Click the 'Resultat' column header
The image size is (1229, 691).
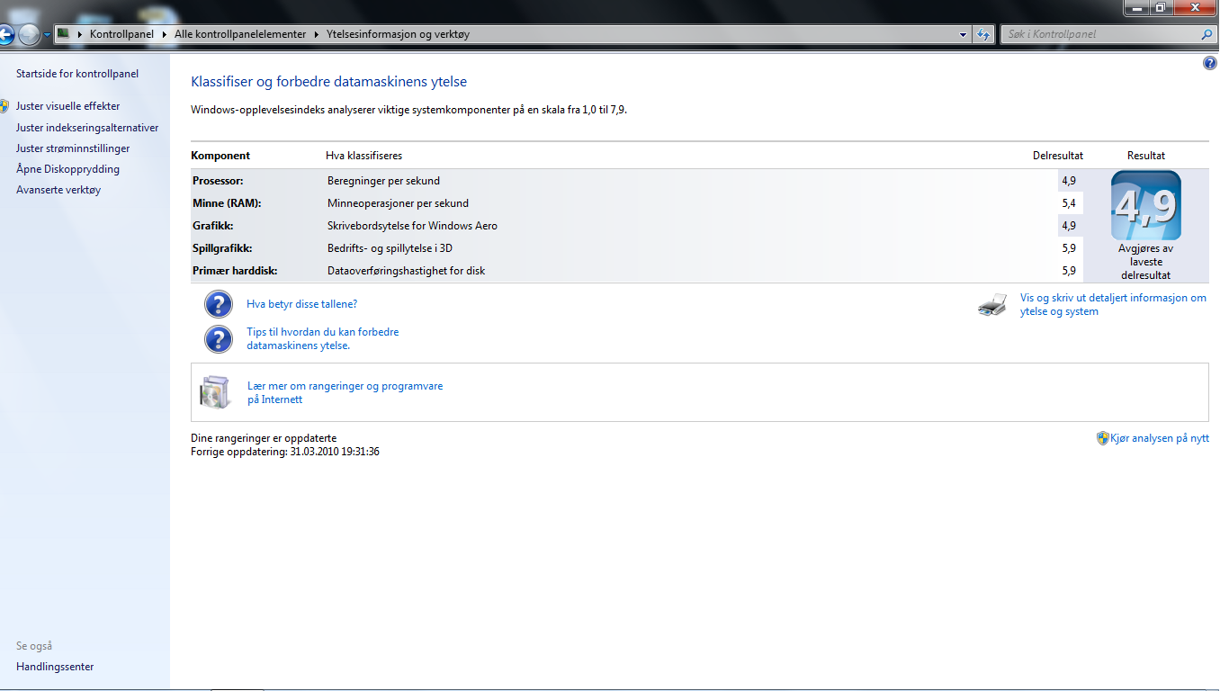pos(1146,156)
